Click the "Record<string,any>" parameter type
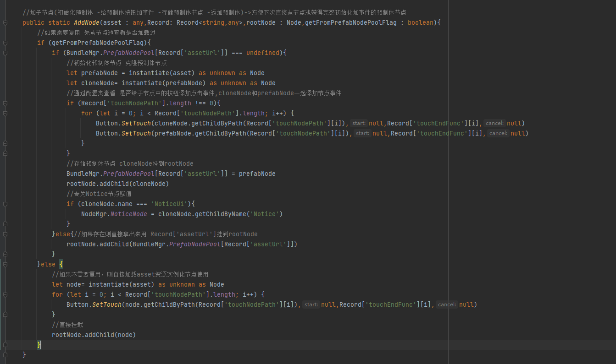 point(210,22)
